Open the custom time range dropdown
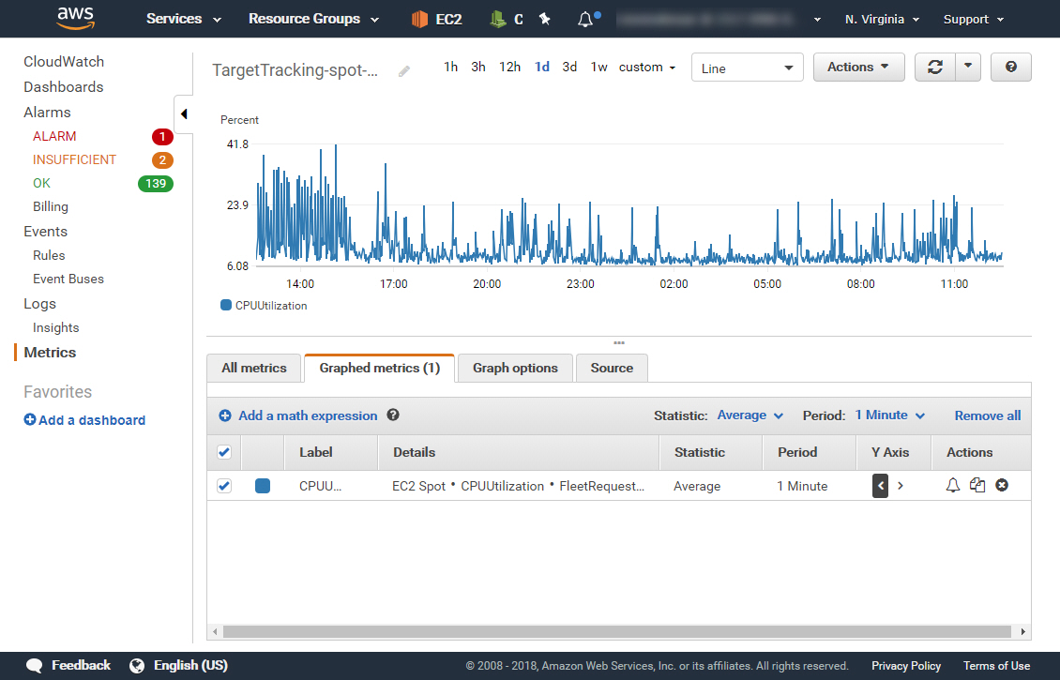 pos(647,67)
